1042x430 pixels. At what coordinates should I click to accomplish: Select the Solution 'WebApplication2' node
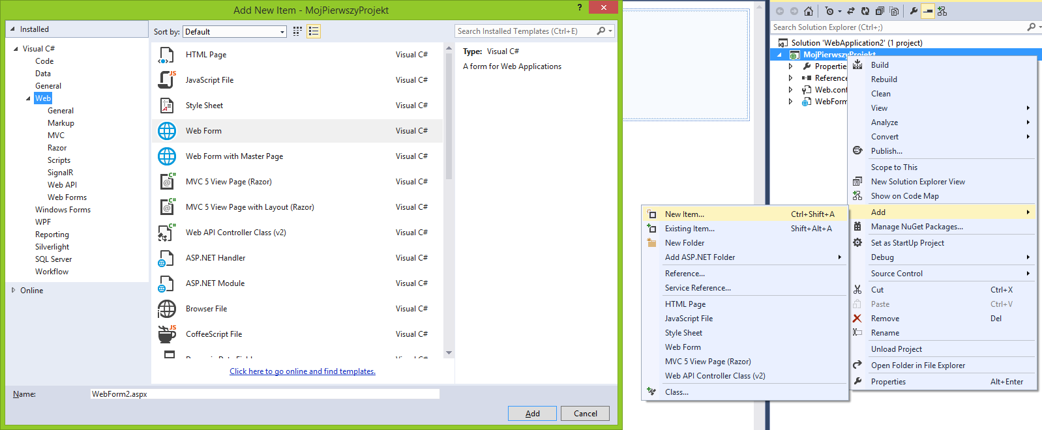click(857, 43)
